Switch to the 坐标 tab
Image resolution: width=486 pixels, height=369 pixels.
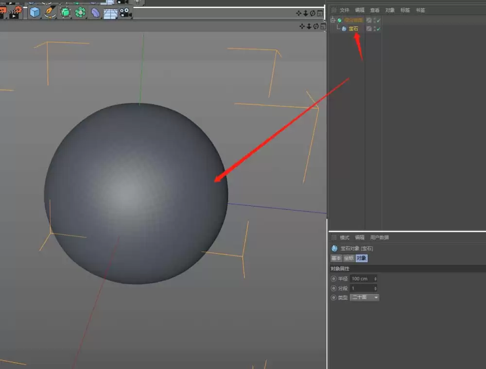[348, 258]
